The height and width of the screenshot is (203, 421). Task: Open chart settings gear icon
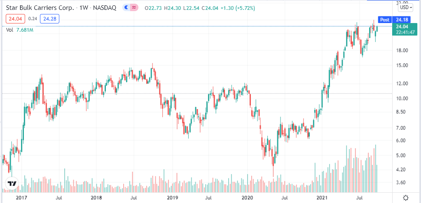click(x=406, y=198)
